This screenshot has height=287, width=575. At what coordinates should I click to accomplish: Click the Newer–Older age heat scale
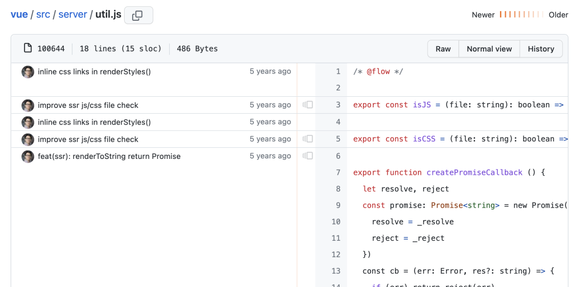point(521,15)
